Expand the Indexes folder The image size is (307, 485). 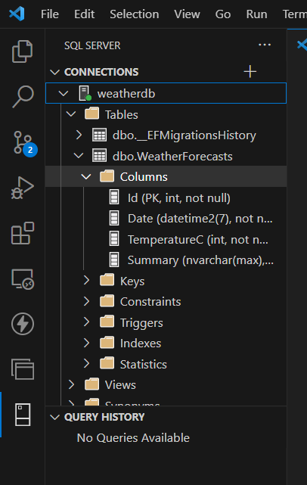[86, 343]
